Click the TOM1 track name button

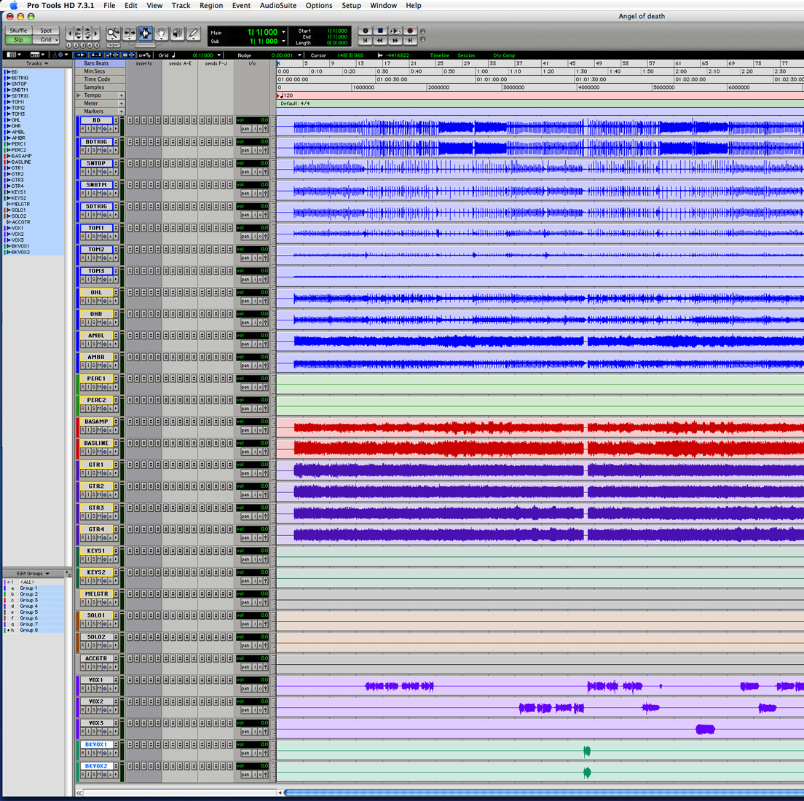tap(96, 228)
